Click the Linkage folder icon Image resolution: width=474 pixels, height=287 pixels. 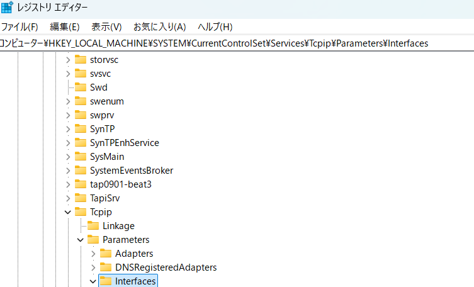pyautogui.click(x=93, y=226)
